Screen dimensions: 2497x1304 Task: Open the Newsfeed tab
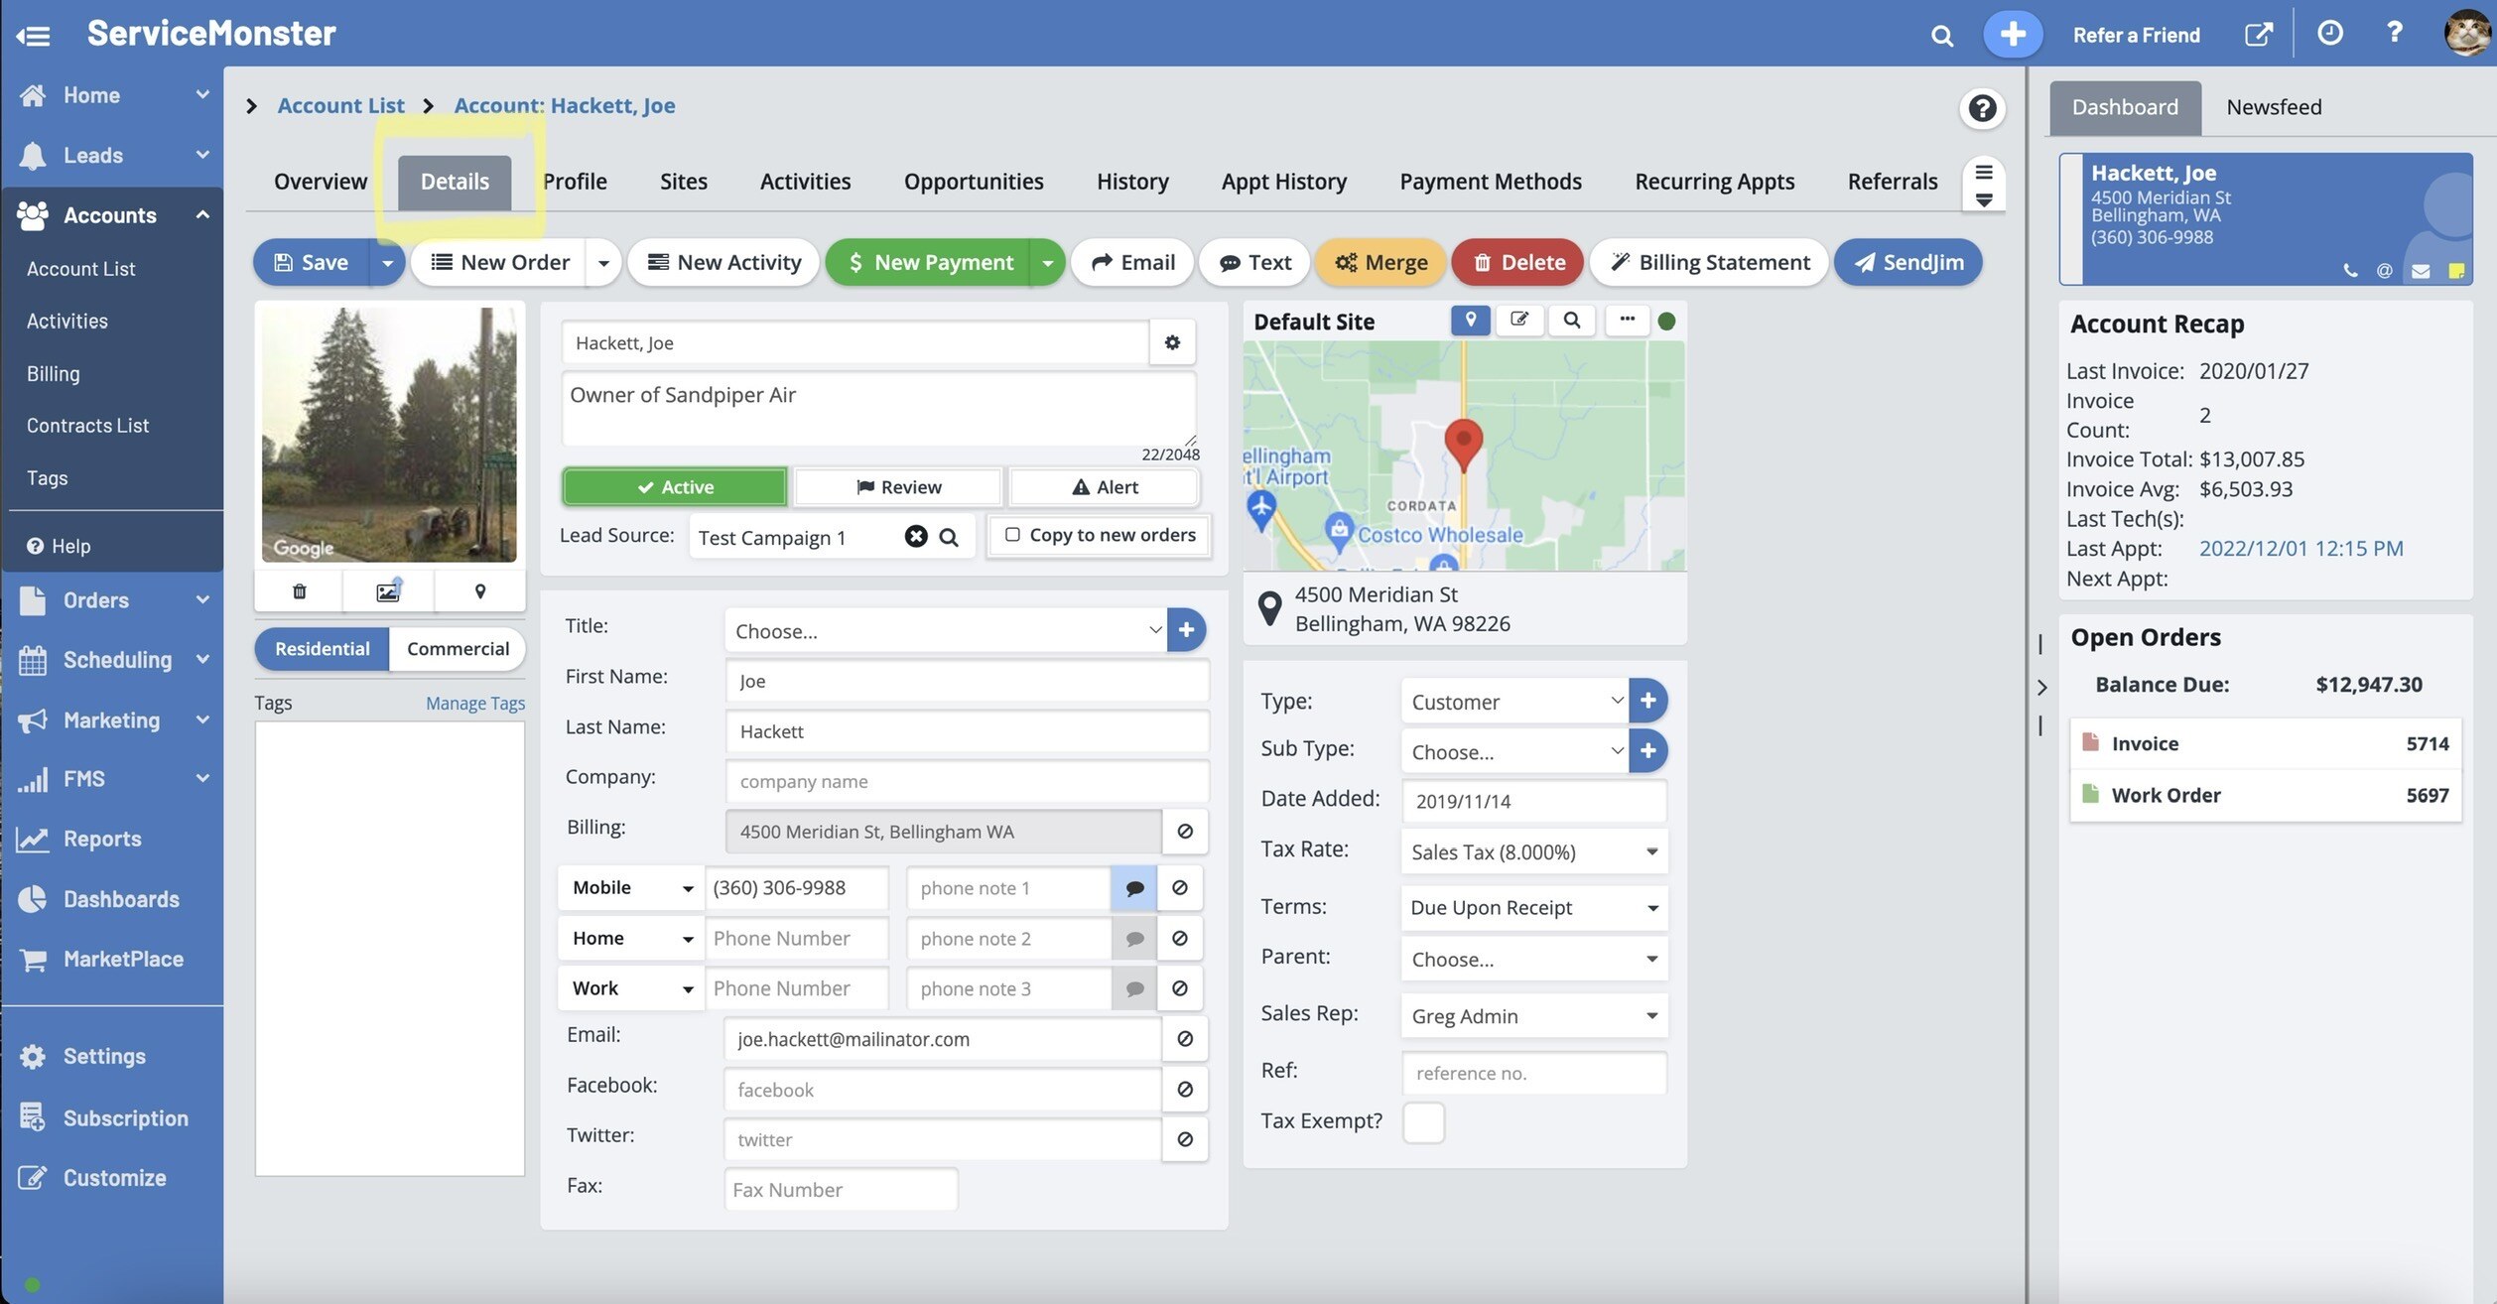tap(2273, 107)
